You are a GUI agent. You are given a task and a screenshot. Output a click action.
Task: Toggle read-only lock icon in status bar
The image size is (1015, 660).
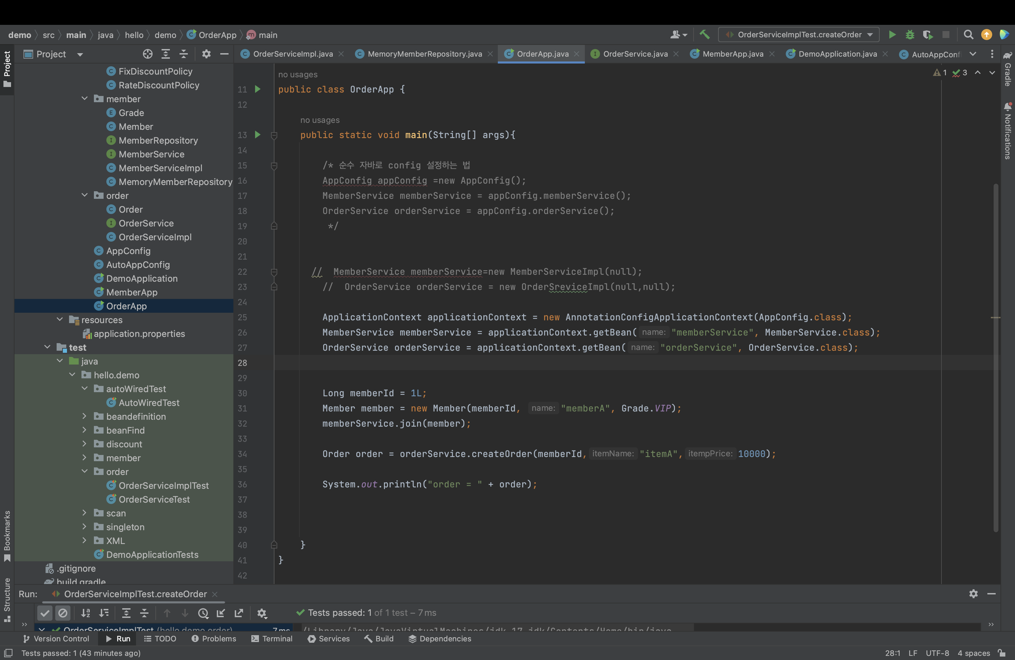pyautogui.click(x=1001, y=653)
